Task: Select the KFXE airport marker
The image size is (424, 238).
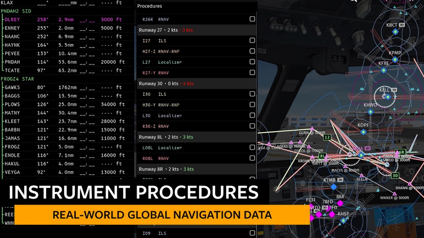Action: [x=383, y=70]
